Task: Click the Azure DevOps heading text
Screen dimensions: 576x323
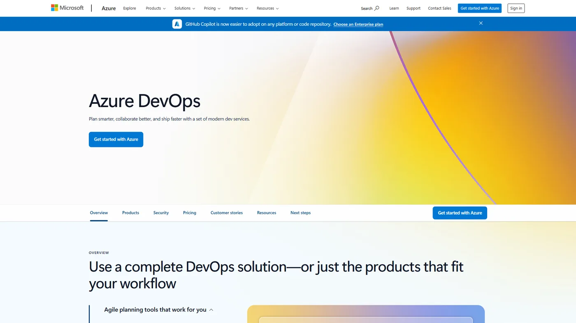Action: coord(145,101)
